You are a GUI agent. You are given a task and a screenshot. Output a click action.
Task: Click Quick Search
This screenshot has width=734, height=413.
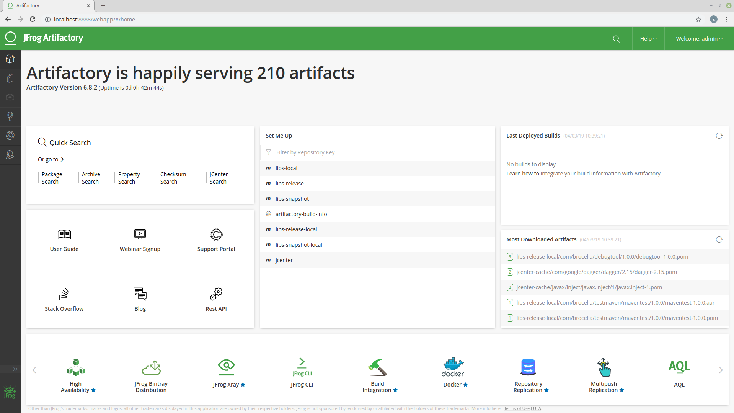(64, 143)
